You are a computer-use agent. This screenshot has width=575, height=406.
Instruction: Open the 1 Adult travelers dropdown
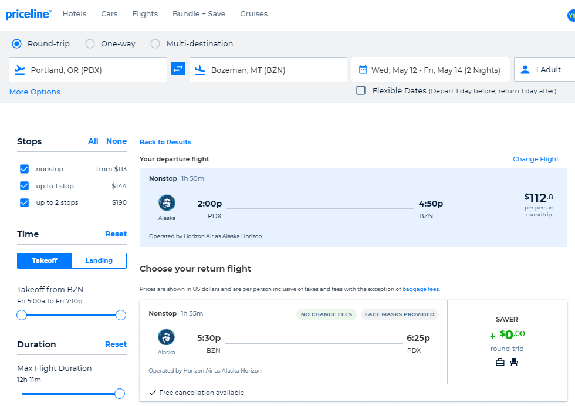pyautogui.click(x=544, y=69)
